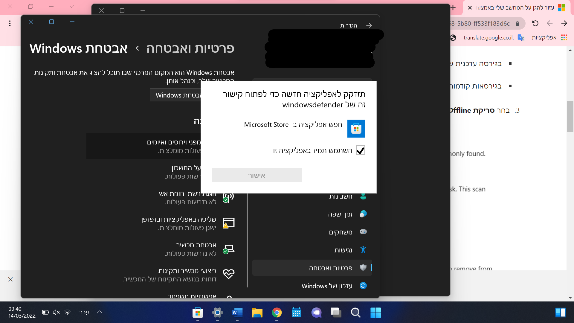The height and width of the screenshot is (323, 574).
Task: Open 'משחקים' sidebar item
Action: pos(312,232)
